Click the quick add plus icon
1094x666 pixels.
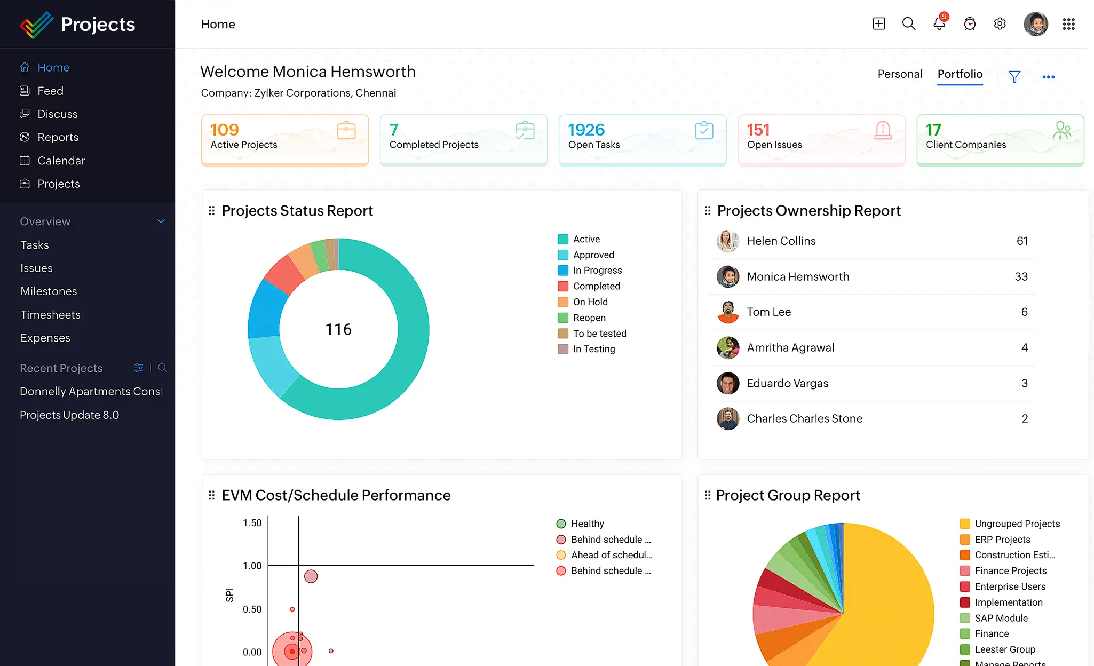(x=878, y=24)
